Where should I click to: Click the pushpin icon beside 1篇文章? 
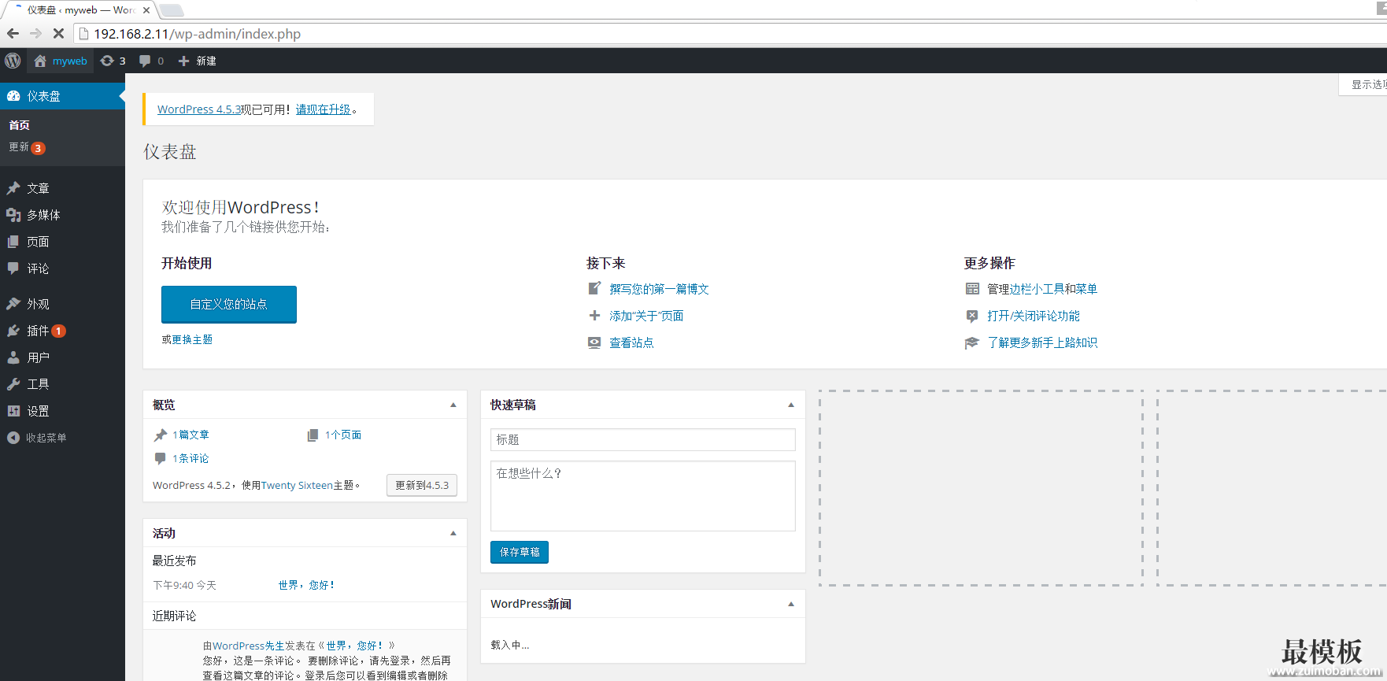pyautogui.click(x=161, y=435)
